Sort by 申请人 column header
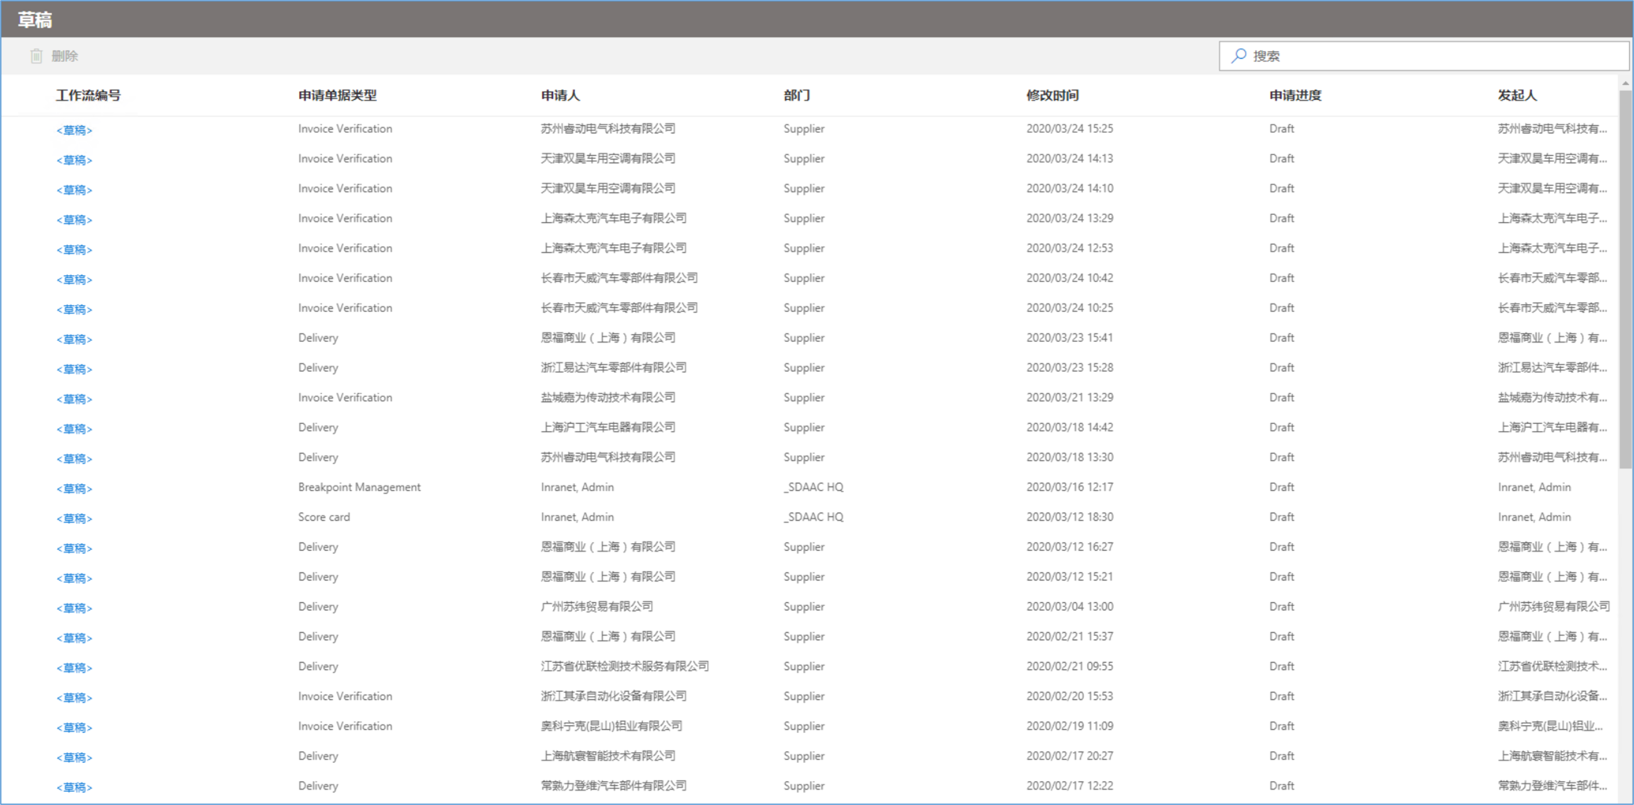The width and height of the screenshot is (1634, 805). click(x=560, y=95)
